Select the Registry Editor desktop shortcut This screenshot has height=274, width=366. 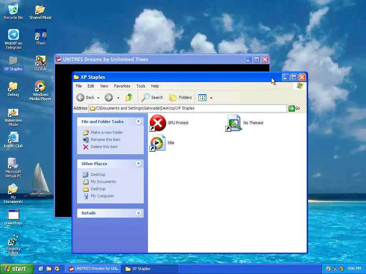pos(13,245)
